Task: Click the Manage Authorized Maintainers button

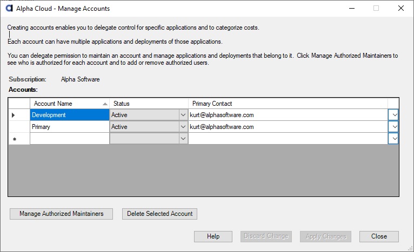Action: click(61, 214)
